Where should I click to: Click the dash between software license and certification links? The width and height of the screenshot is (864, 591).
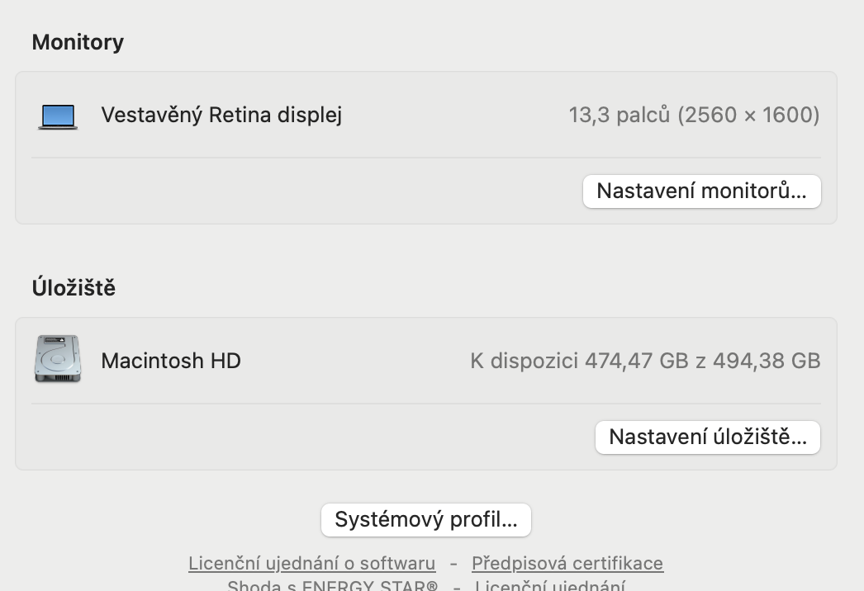453,564
